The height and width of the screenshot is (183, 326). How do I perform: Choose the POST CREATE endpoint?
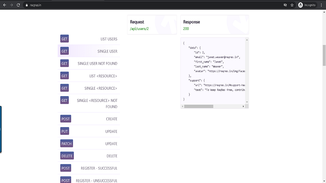[x=112, y=119]
